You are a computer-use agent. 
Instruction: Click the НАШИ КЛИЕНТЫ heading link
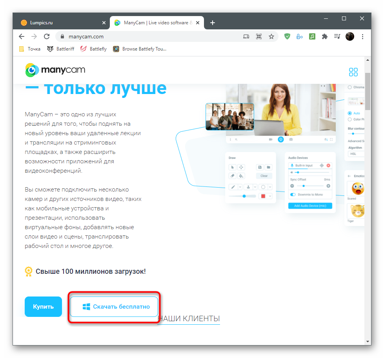pos(189,318)
